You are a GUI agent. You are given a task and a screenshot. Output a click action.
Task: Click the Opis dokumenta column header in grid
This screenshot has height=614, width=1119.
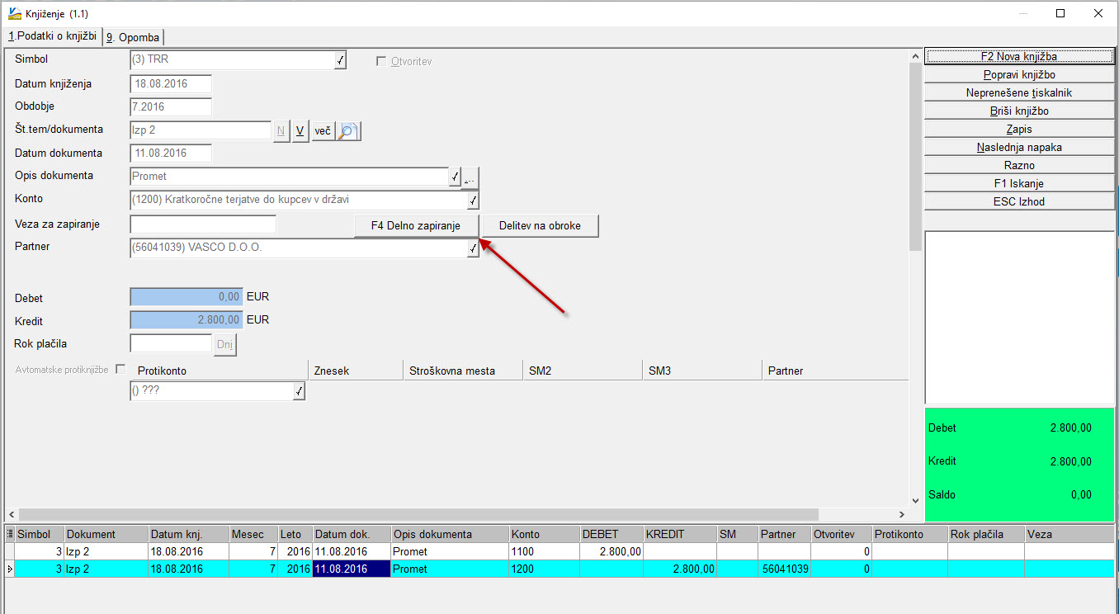tap(450, 534)
